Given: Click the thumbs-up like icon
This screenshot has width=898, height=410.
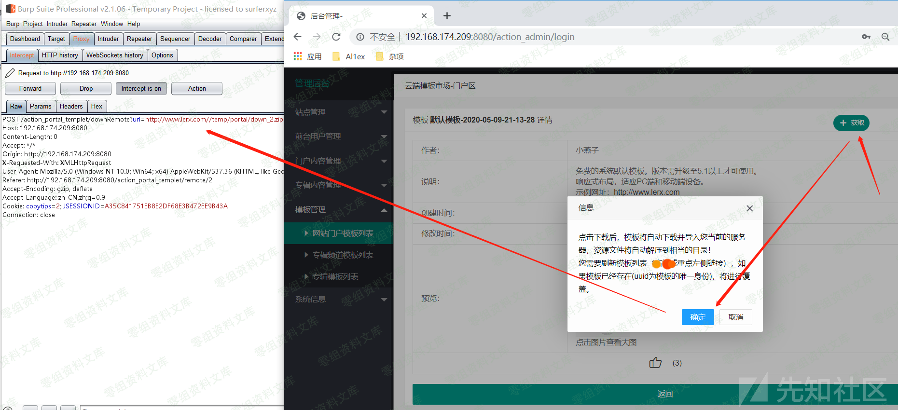Looking at the screenshot, I should pos(655,363).
